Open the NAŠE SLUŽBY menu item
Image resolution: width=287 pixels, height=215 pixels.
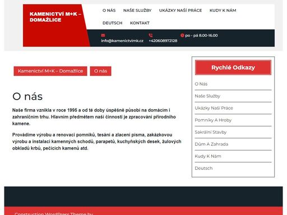[137, 11]
